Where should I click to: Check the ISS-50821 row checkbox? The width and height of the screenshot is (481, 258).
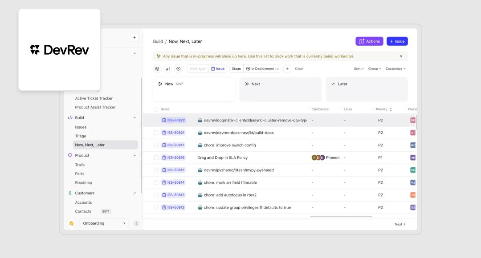pyautogui.click(x=156, y=133)
